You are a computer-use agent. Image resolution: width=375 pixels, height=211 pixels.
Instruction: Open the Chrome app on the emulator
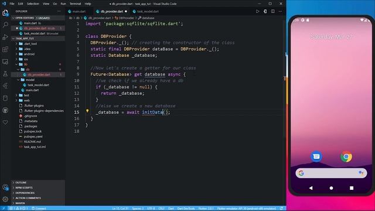pos(346,156)
